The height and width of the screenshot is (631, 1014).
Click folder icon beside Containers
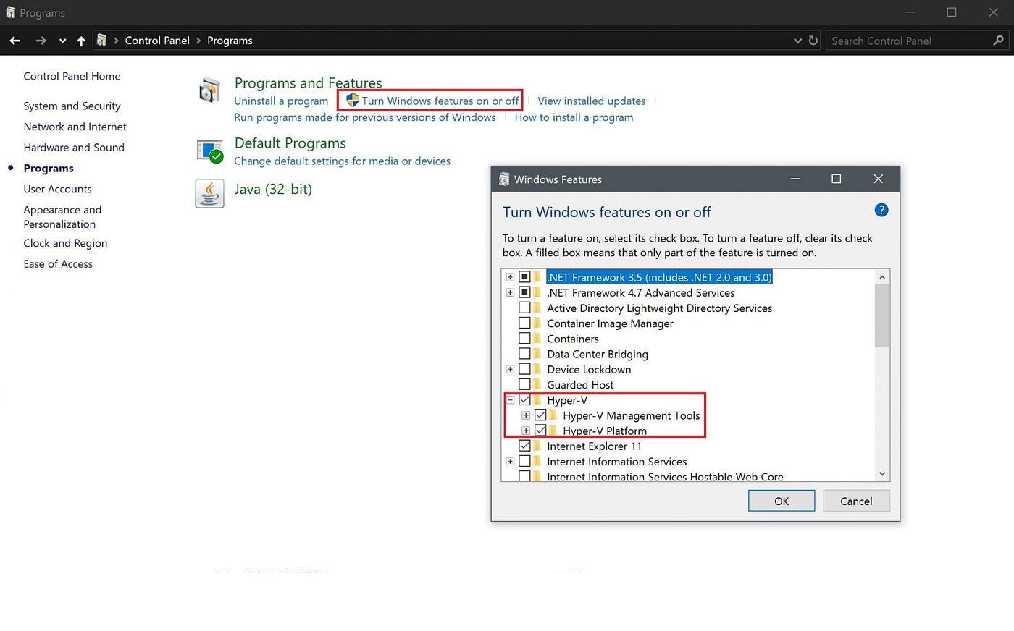point(537,339)
